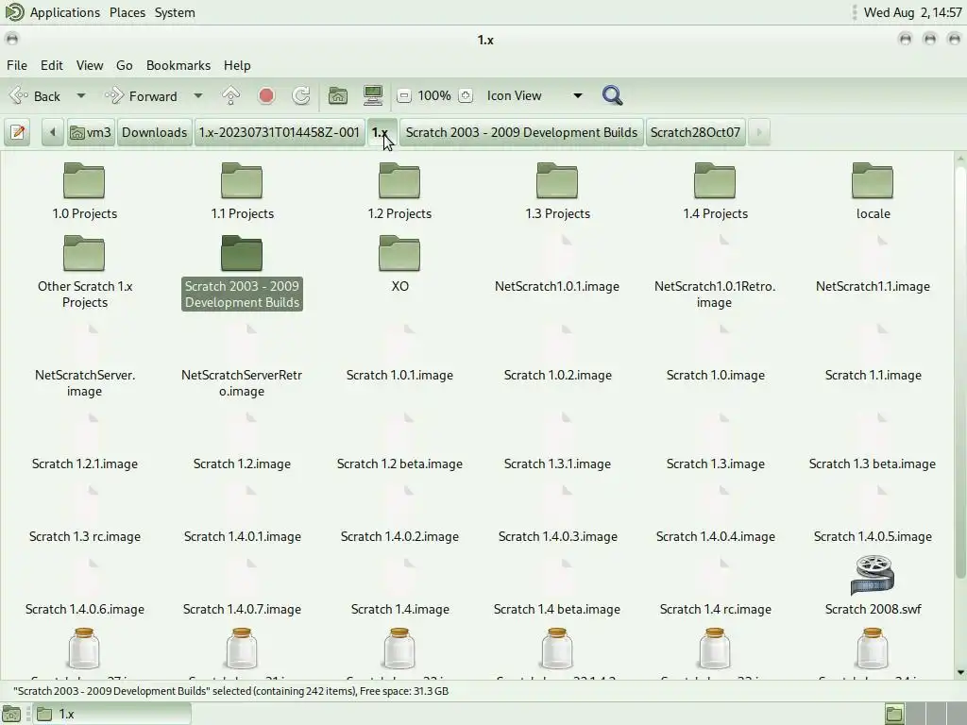Viewport: 967px width, 725px height.
Task: Open the Computer icon in toolbar
Action: [x=373, y=95]
